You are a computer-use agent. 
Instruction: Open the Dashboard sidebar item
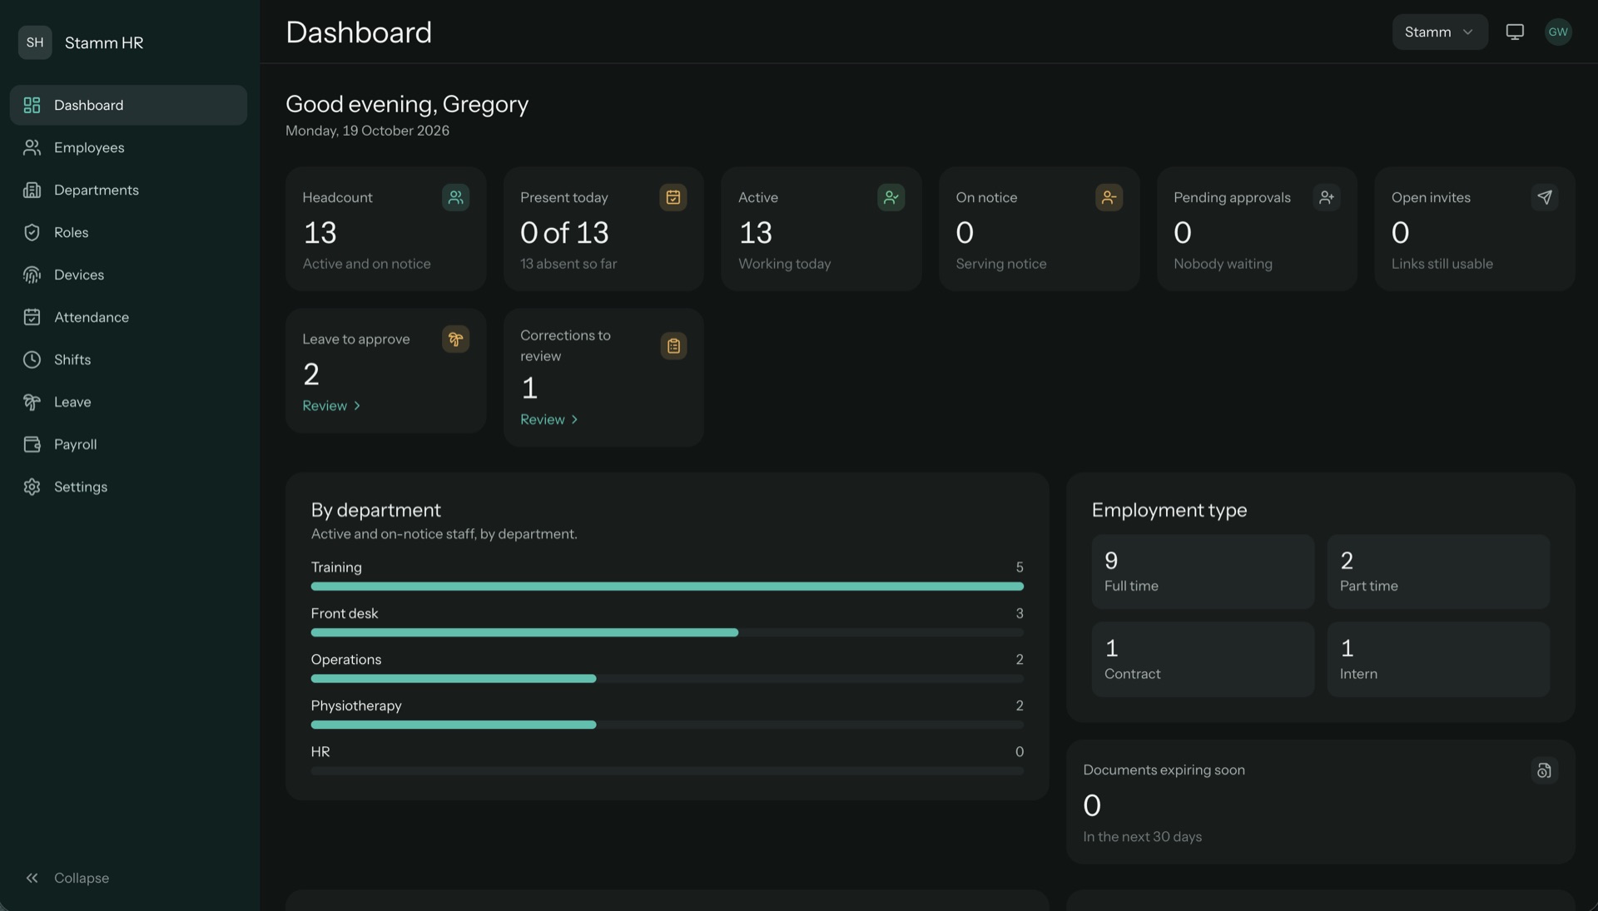tap(128, 105)
